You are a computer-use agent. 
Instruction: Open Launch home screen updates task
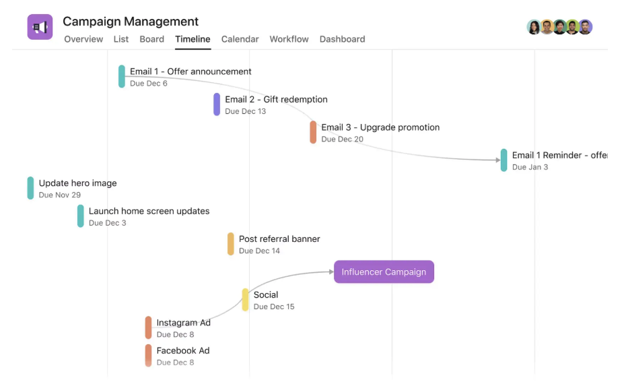pos(149,212)
